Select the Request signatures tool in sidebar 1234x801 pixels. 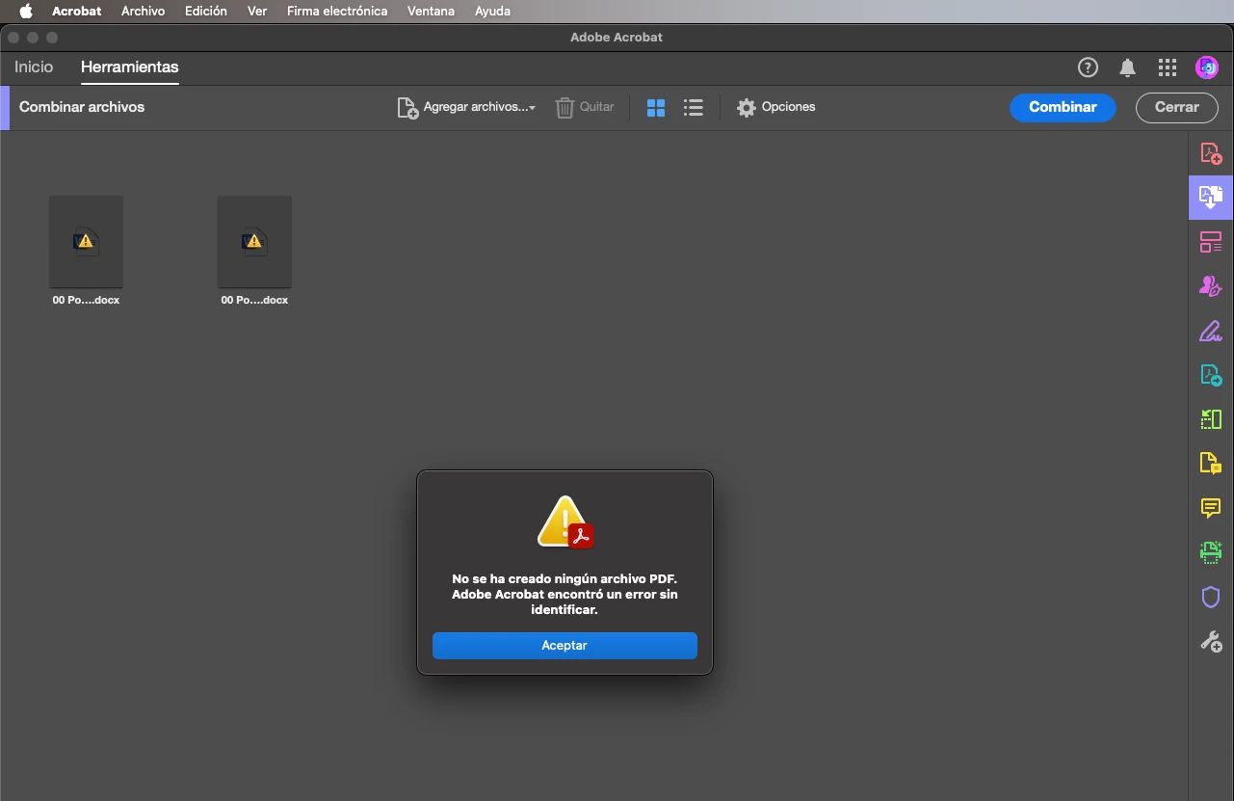[x=1211, y=286]
